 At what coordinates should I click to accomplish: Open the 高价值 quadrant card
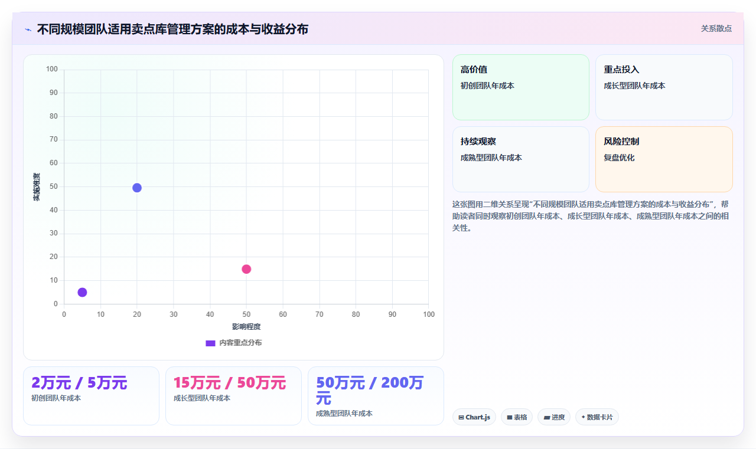[x=521, y=87]
